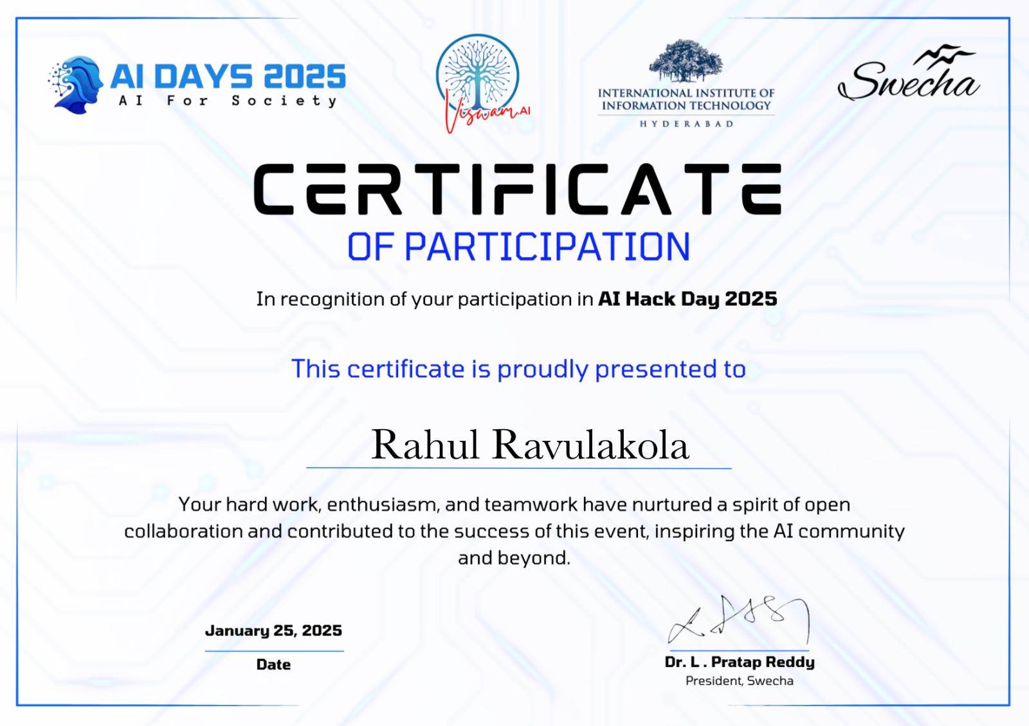Click the paragraph starting 'Your hard work'
Viewport: 1029px width, 726px height.
click(x=514, y=531)
